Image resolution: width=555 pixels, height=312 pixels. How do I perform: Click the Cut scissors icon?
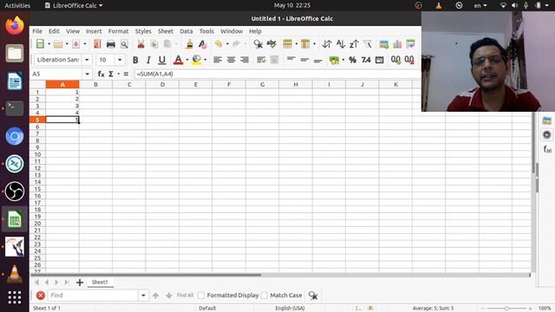pyautogui.click(x=140, y=44)
